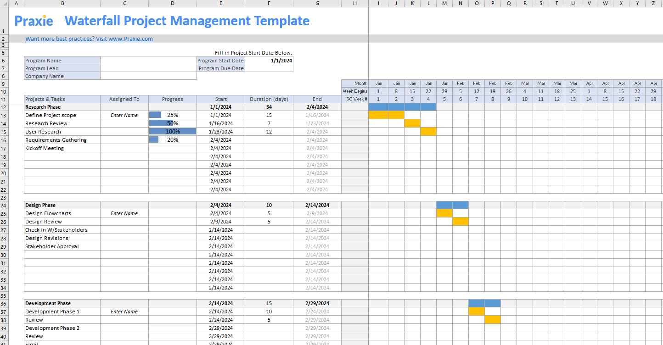Click start date 2/9/2024 for Design Review
Viewport: 663px width, 345px height.
coord(221,222)
